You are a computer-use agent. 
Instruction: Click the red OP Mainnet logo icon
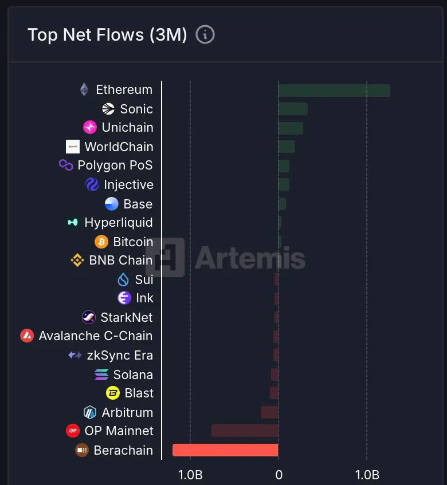(73, 431)
